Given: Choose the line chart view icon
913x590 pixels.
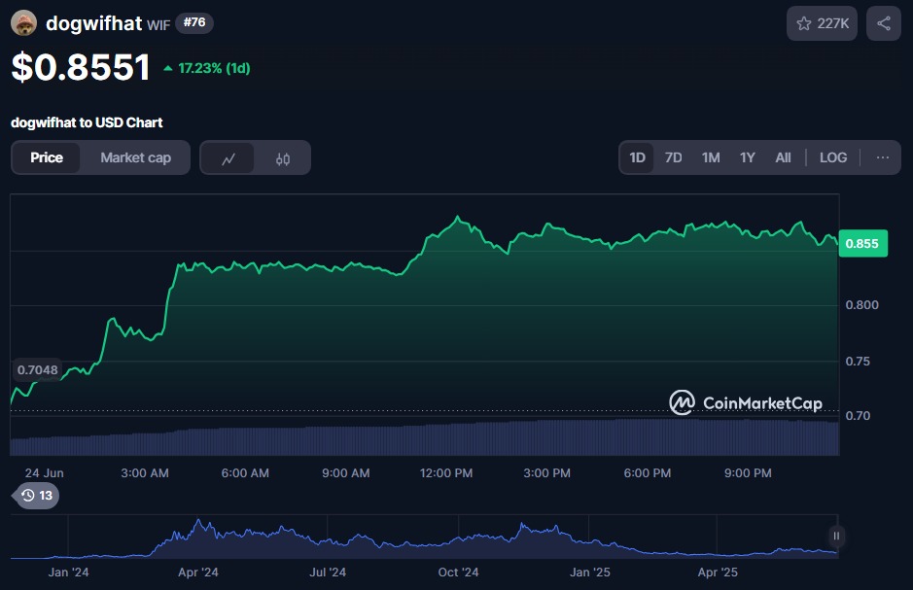Looking at the screenshot, I should (x=228, y=158).
